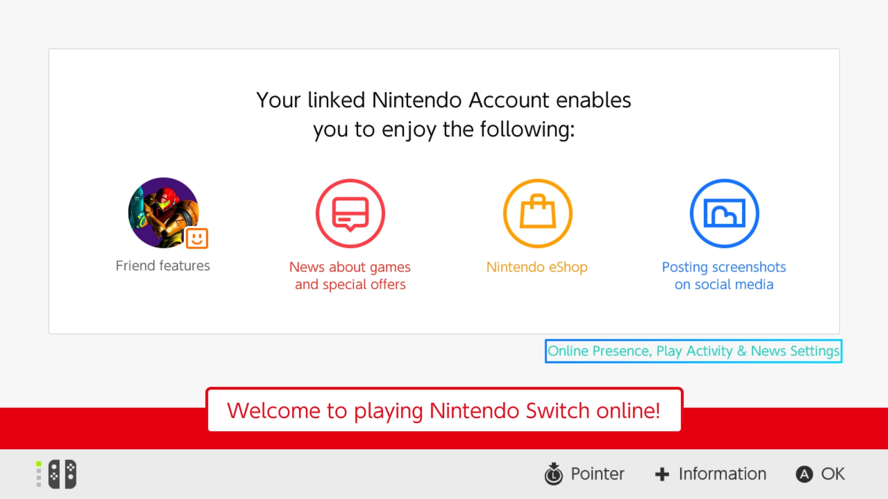Screen dimensions: 888x499
Task: Toggle play activity sharing setting
Action: (x=693, y=351)
